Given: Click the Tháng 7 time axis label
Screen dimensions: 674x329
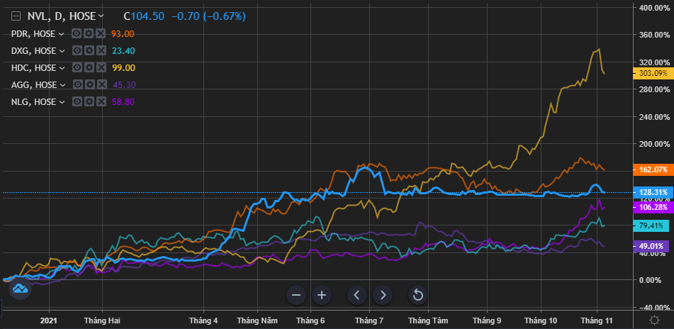Looking at the screenshot, I should click(x=369, y=320).
